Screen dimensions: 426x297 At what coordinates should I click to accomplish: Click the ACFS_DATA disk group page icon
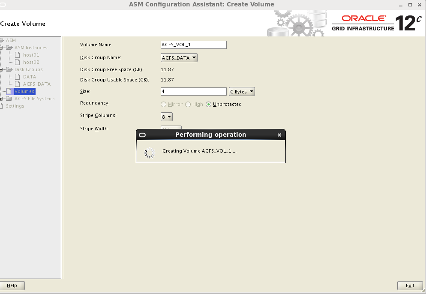[18, 84]
